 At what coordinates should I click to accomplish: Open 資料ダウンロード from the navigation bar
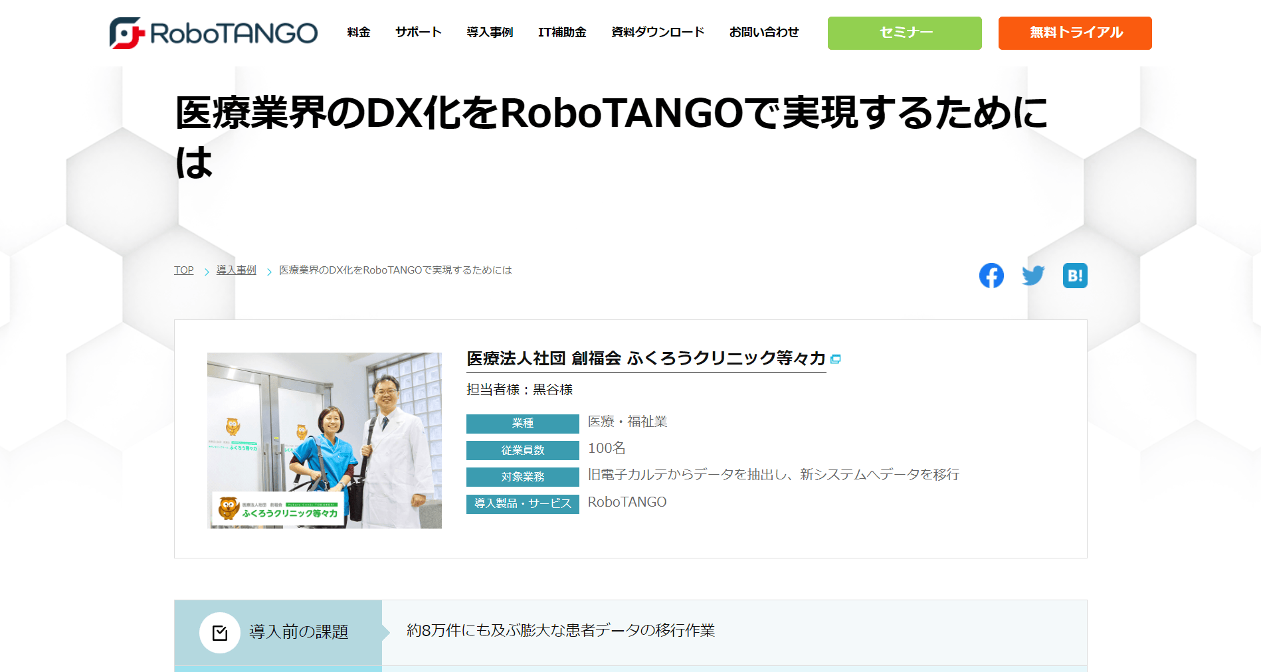[x=658, y=33]
